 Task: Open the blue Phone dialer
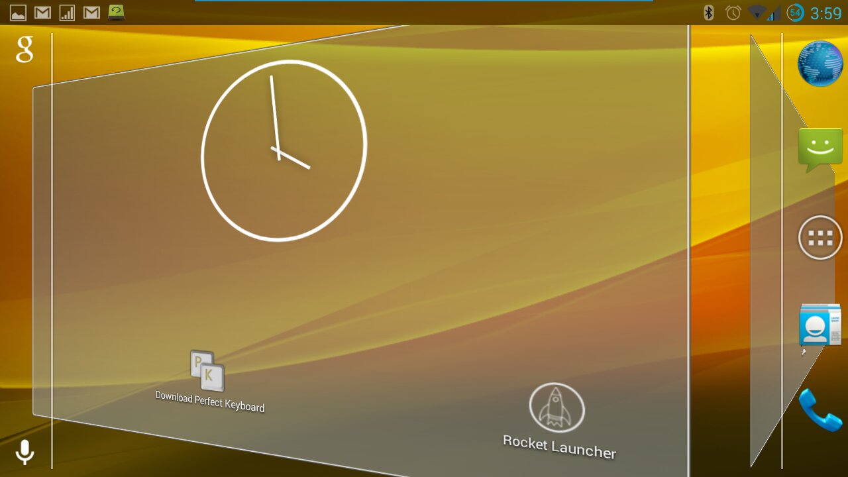point(820,410)
